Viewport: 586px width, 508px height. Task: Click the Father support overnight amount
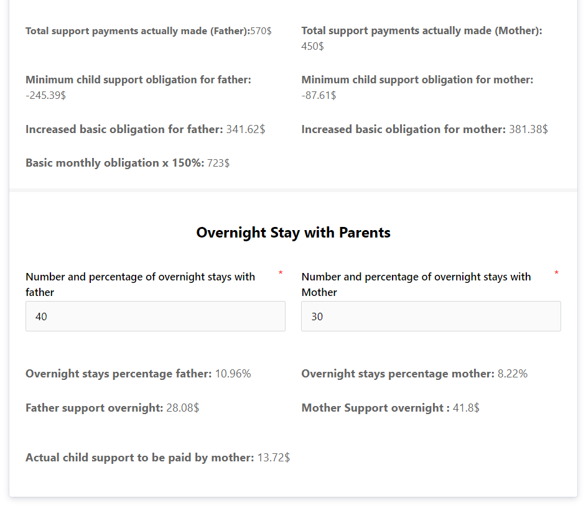pos(179,407)
